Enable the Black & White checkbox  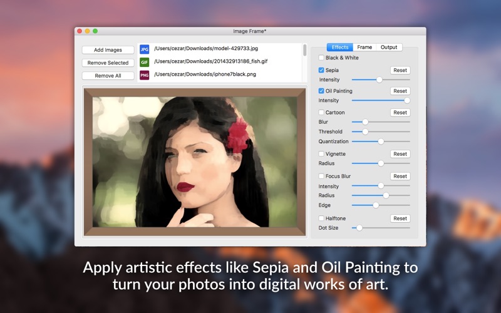click(x=322, y=58)
